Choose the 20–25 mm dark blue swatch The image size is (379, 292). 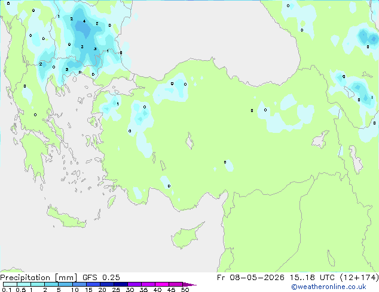pyautogui.click(x=107, y=284)
